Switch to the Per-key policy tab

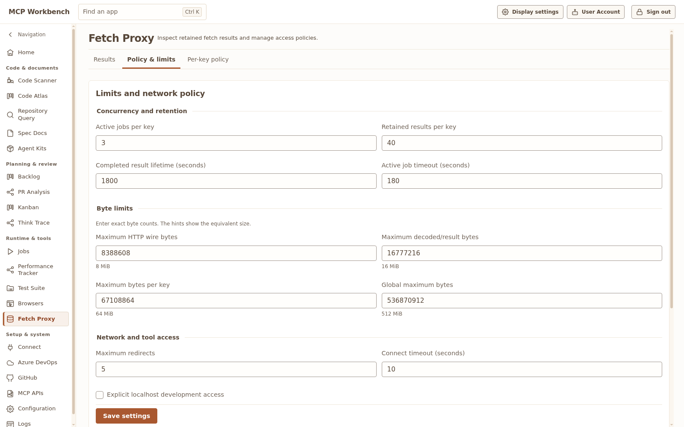pyautogui.click(x=208, y=59)
